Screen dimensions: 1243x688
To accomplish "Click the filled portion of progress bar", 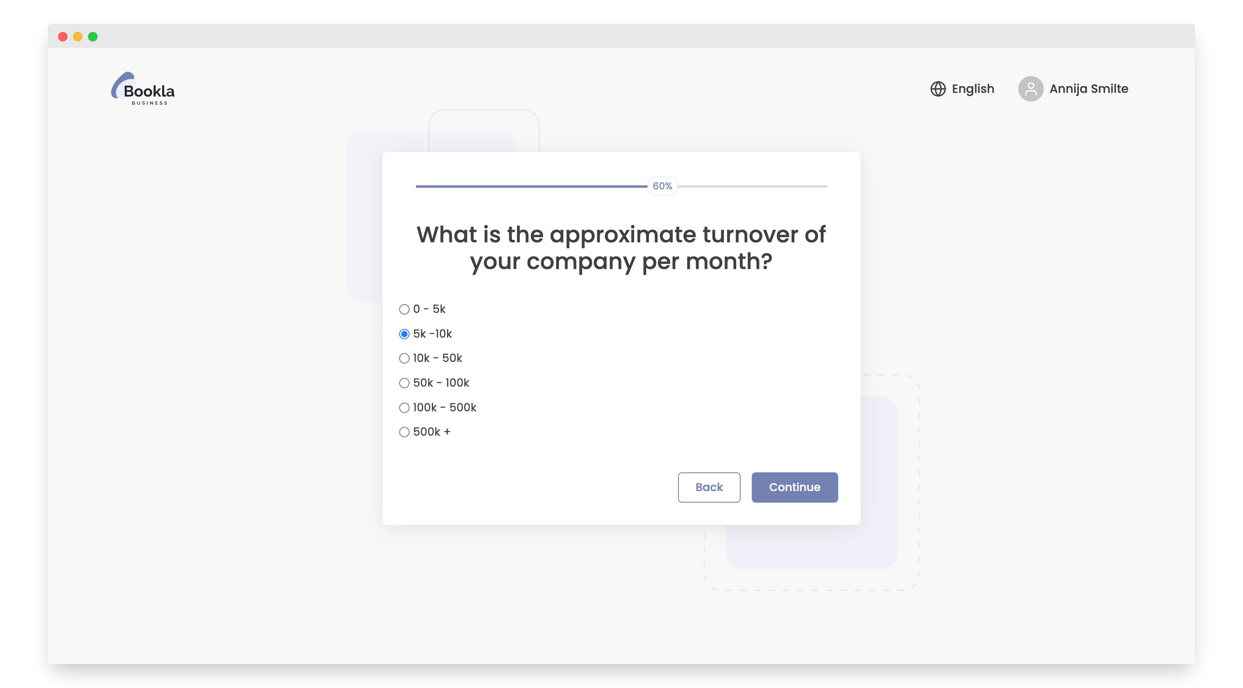I will (x=531, y=187).
